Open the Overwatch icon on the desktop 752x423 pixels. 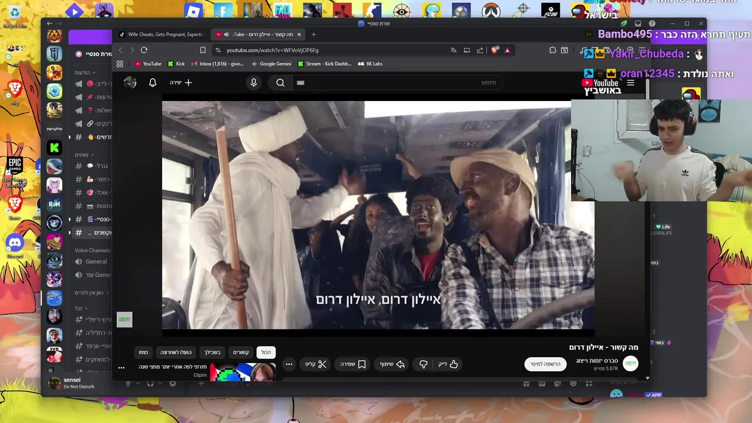pos(491,10)
